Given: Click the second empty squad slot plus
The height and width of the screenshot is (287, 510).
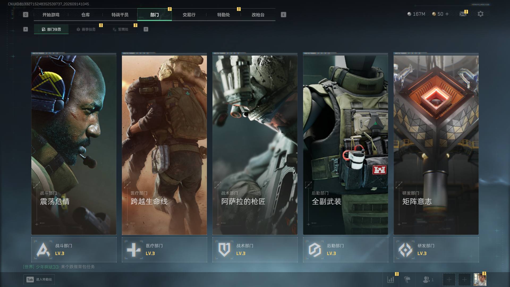Looking at the screenshot, I should pyautogui.click(x=464, y=280).
